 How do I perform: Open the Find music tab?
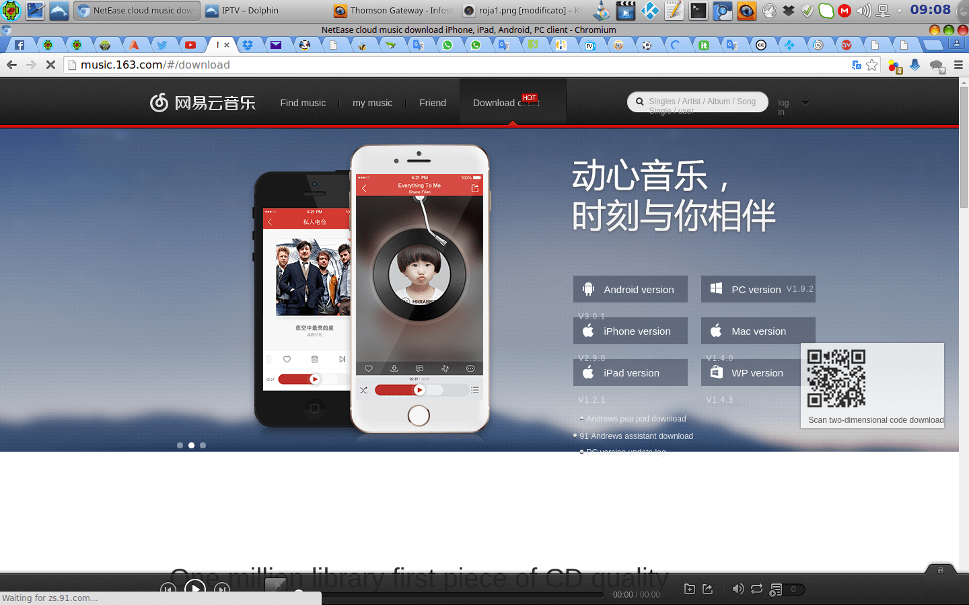coord(303,103)
